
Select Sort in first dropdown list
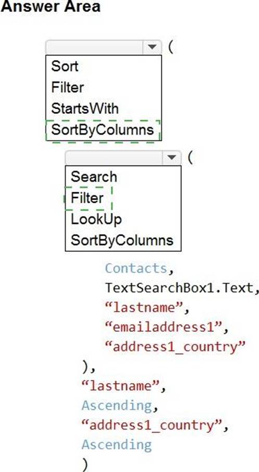pyautogui.click(x=65, y=66)
